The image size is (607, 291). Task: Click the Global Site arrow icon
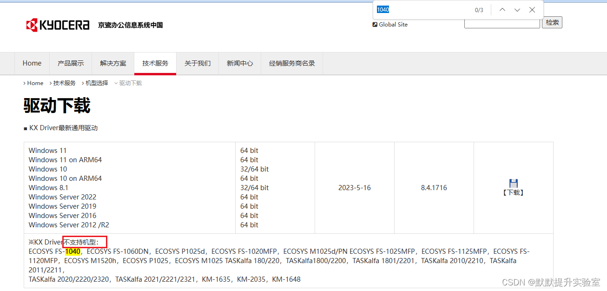coord(375,25)
